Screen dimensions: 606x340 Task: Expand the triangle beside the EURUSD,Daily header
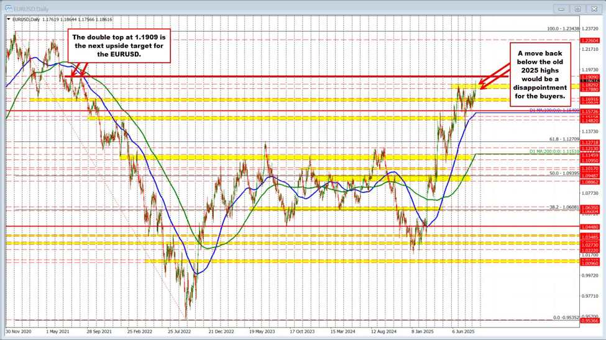(x=9, y=19)
